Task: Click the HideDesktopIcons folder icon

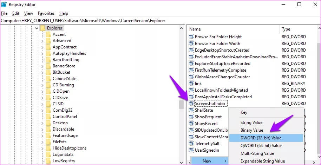Action: coord(48,148)
